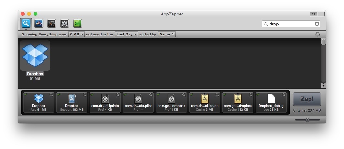Select the magnifying glass search-all toolbar icon
344x149 pixels.
coord(26,23)
